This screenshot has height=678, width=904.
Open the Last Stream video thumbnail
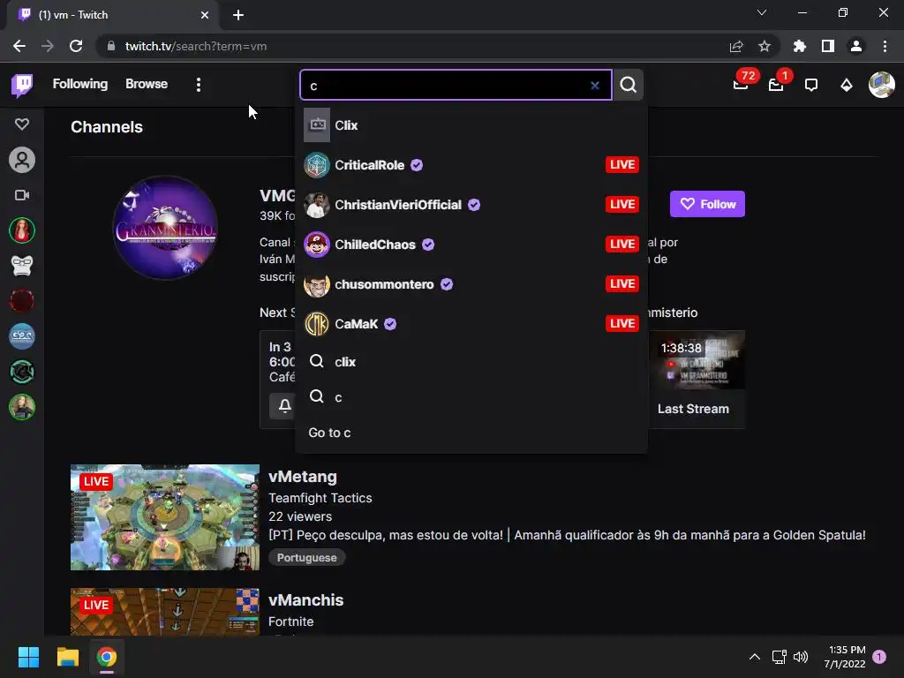(x=697, y=360)
